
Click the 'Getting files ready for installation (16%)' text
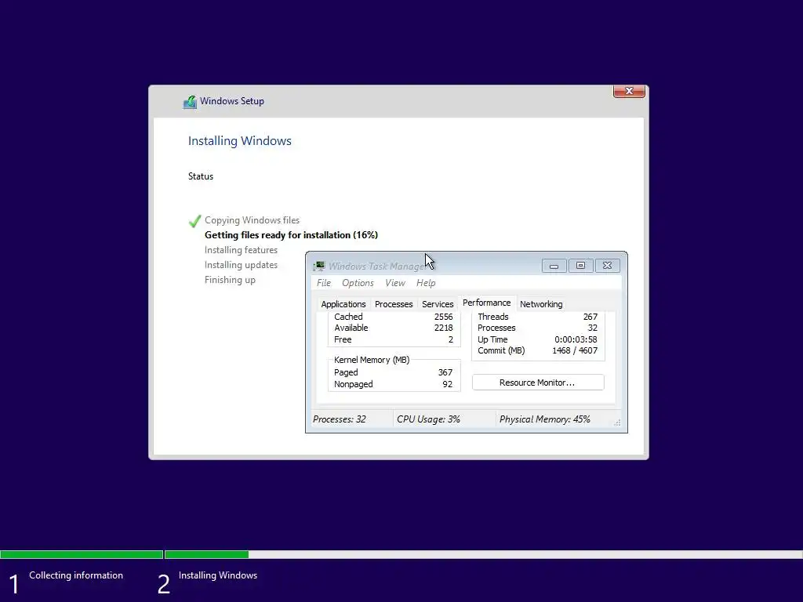click(292, 235)
